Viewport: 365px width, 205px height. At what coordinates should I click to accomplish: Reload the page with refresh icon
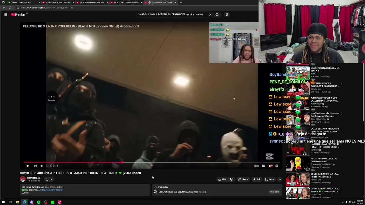click(x=10, y=8)
